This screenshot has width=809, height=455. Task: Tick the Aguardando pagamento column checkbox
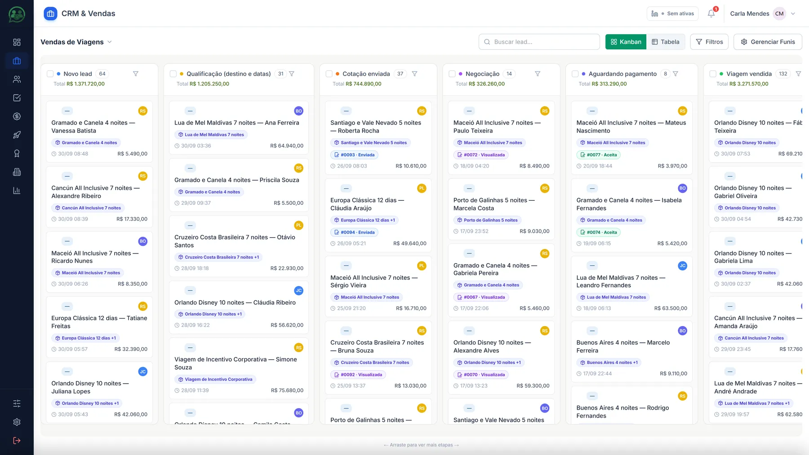(575, 74)
